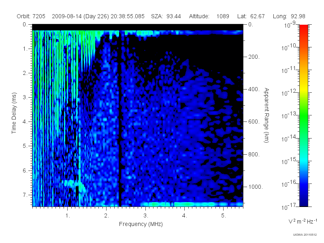Select the date '2009-08-14 (Day 226)' text

[x=80, y=16]
